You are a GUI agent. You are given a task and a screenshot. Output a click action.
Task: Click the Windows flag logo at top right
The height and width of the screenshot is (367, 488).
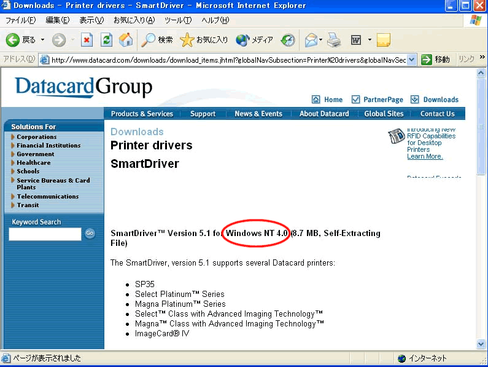[x=476, y=20]
